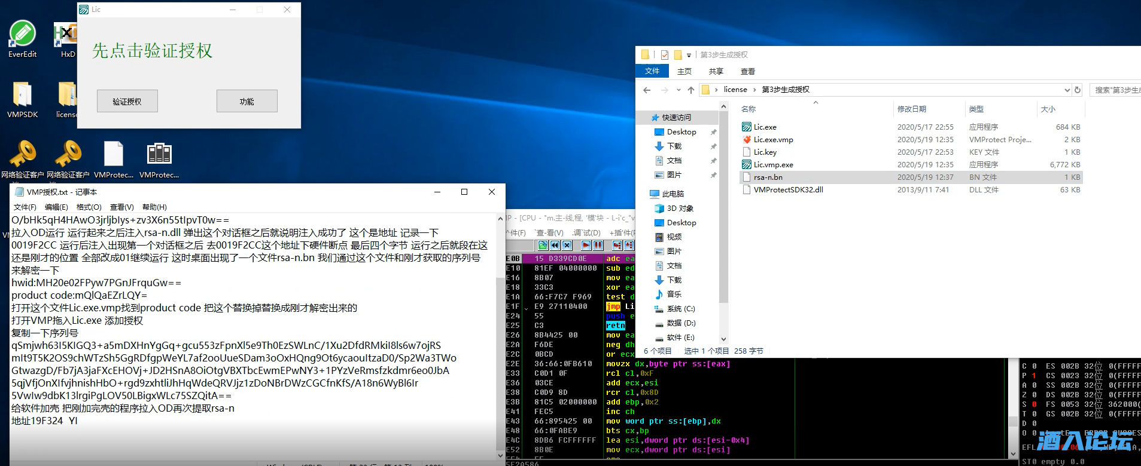
Task: Open Notepad 格式(O) menu
Action: tap(89, 207)
